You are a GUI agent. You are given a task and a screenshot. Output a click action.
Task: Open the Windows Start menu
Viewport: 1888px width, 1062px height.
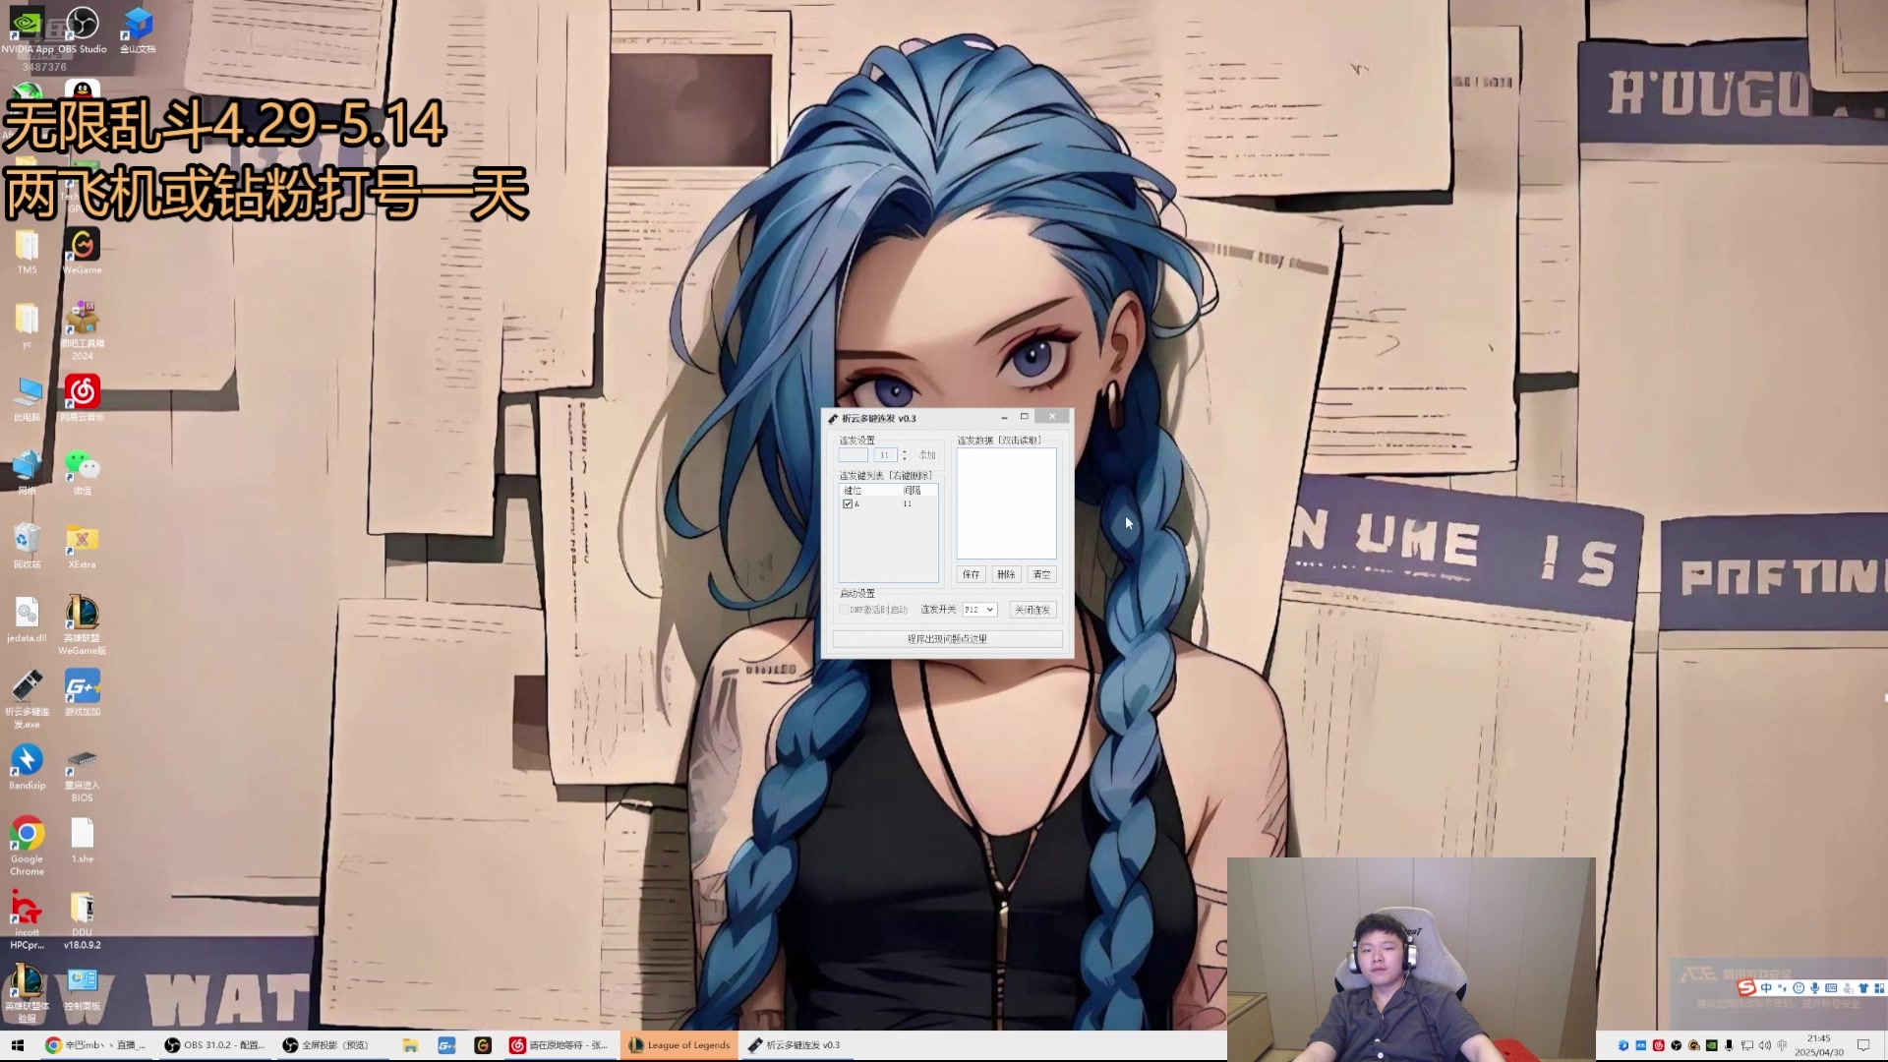pyautogui.click(x=17, y=1045)
